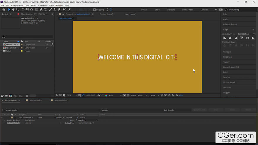258x145 pixels.
Task: Select the Rotation tool
Action: pyautogui.click(x=23, y=10)
